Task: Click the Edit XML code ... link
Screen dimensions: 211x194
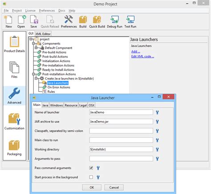Action: (142, 56)
